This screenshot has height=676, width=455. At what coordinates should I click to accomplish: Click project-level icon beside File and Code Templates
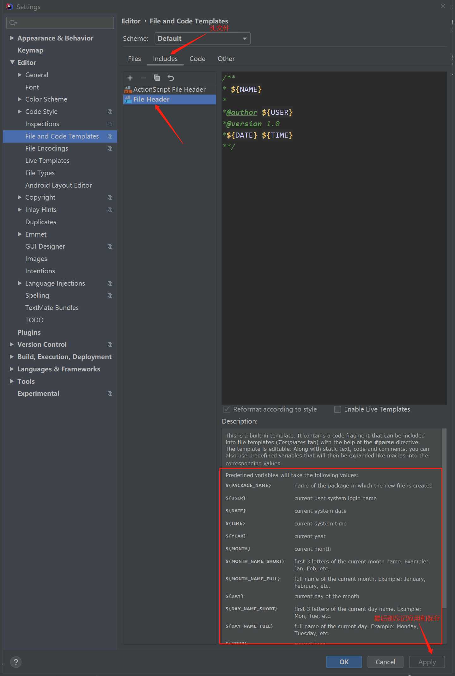coord(110,136)
